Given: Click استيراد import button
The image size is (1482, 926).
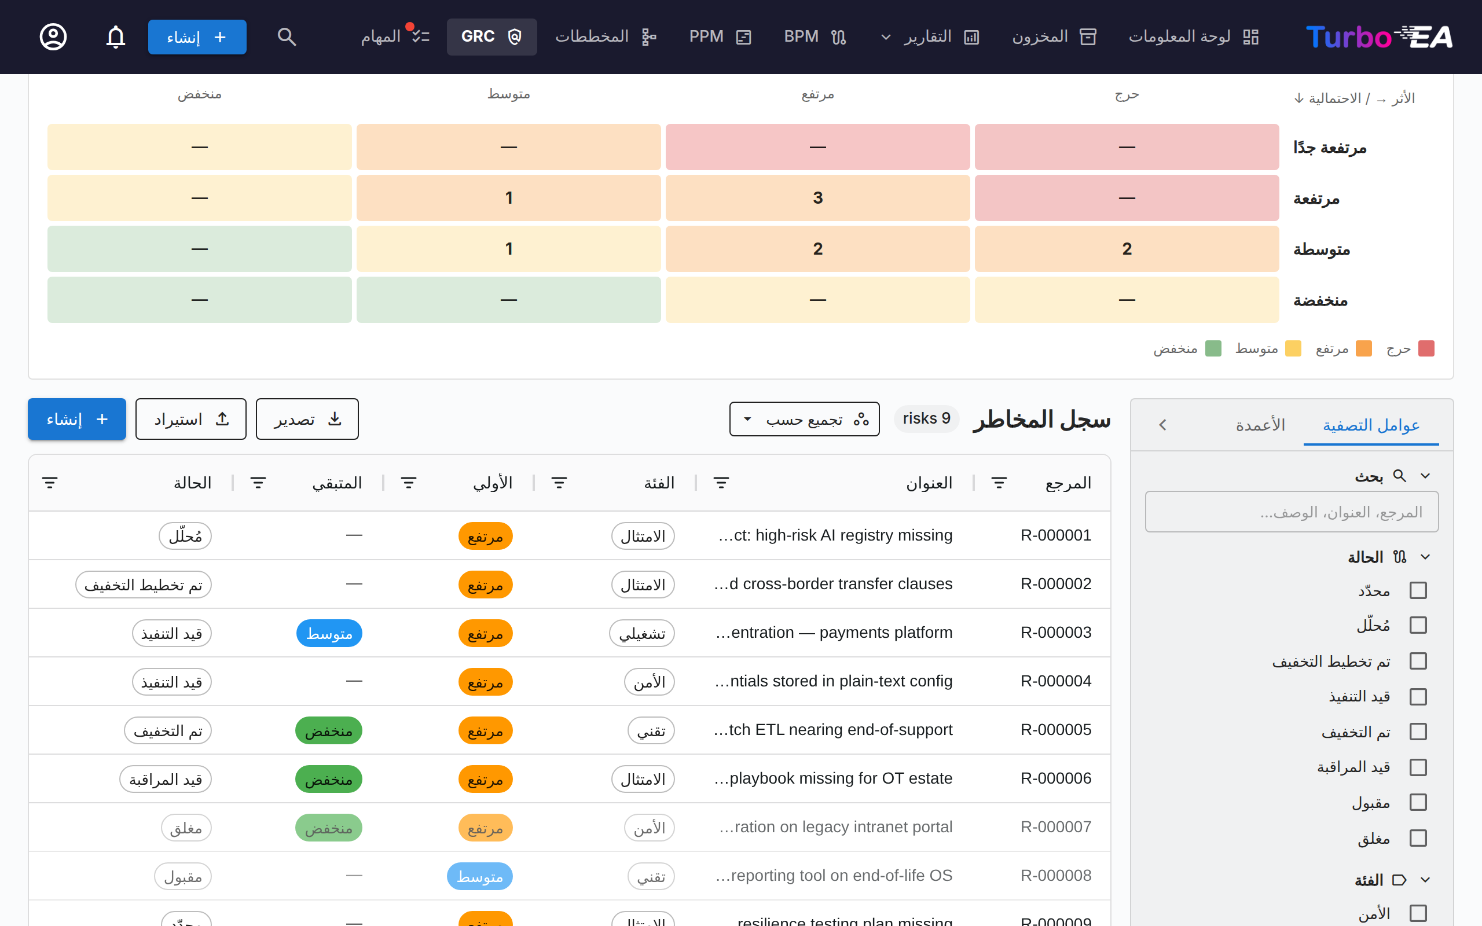Looking at the screenshot, I should 191,420.
